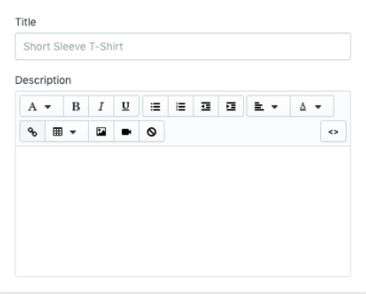
Task: Insert a bulleted list
Action: pyautogui.click(x=156, y=106)
